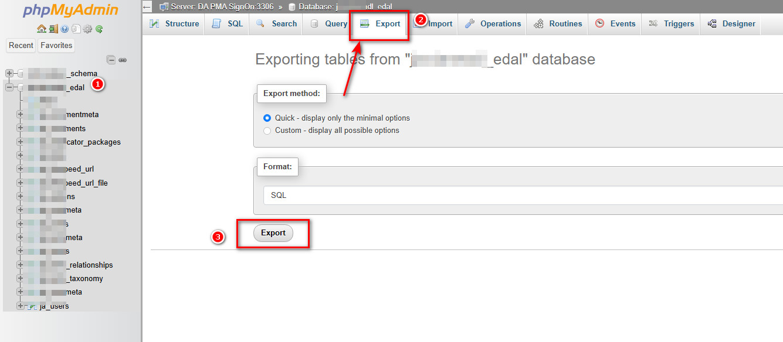
Task: Open phpMyAdmin documentation help icon
Action: pyautogui.click(x=65, y=29)
